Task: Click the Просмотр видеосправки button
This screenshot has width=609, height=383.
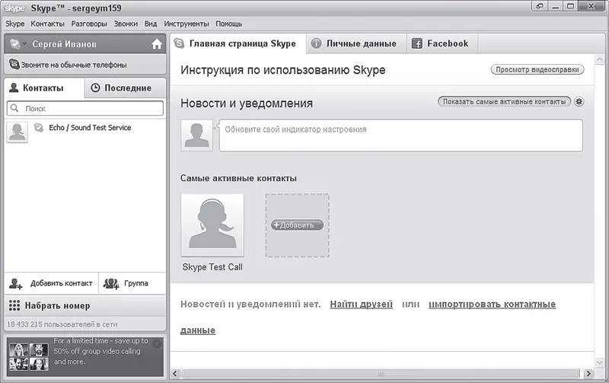Action: (537, 70)
